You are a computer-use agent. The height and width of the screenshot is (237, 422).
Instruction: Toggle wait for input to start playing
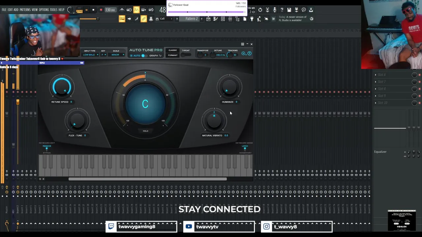tap(129, 10)
